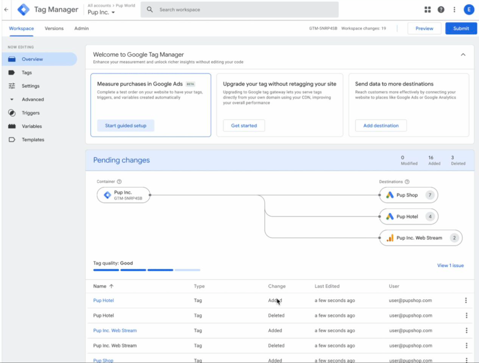Click the Google Ads icon on Pup Shop
The image size is (479, 363).
tap(390, 195)
